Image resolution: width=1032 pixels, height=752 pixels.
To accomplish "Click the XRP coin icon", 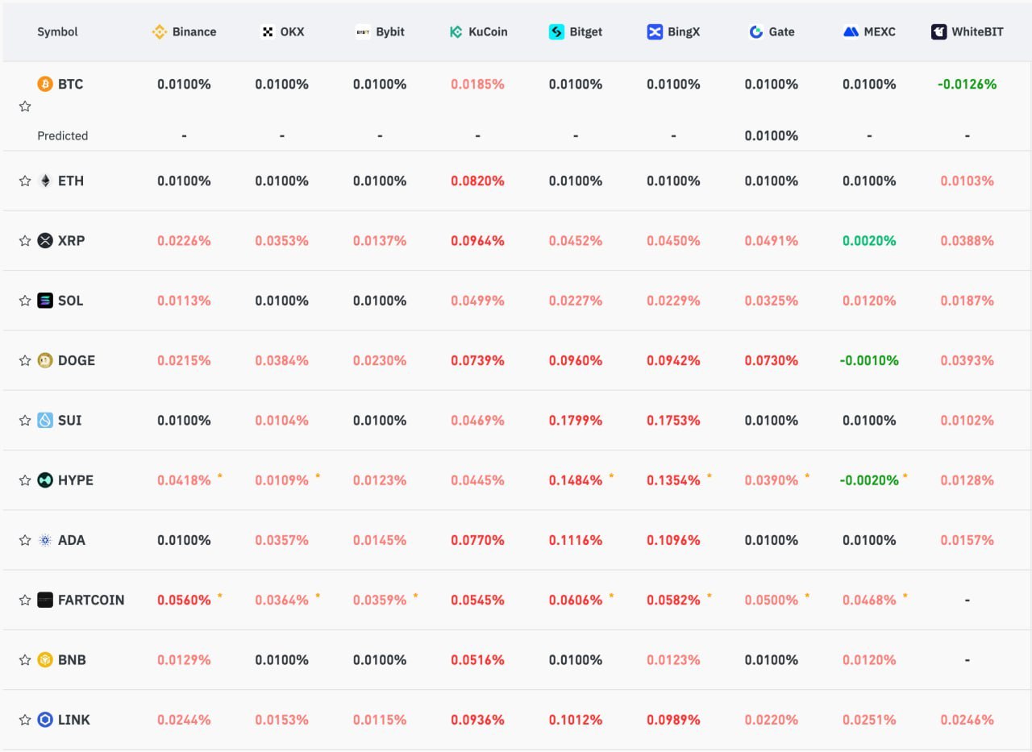I will [45, 240].
